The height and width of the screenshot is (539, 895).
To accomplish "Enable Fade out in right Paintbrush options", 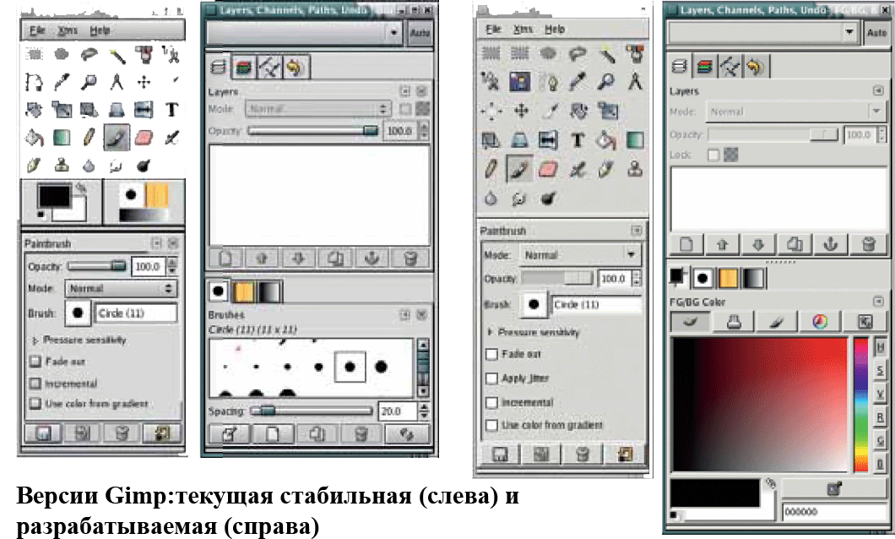I will [491, 355].
